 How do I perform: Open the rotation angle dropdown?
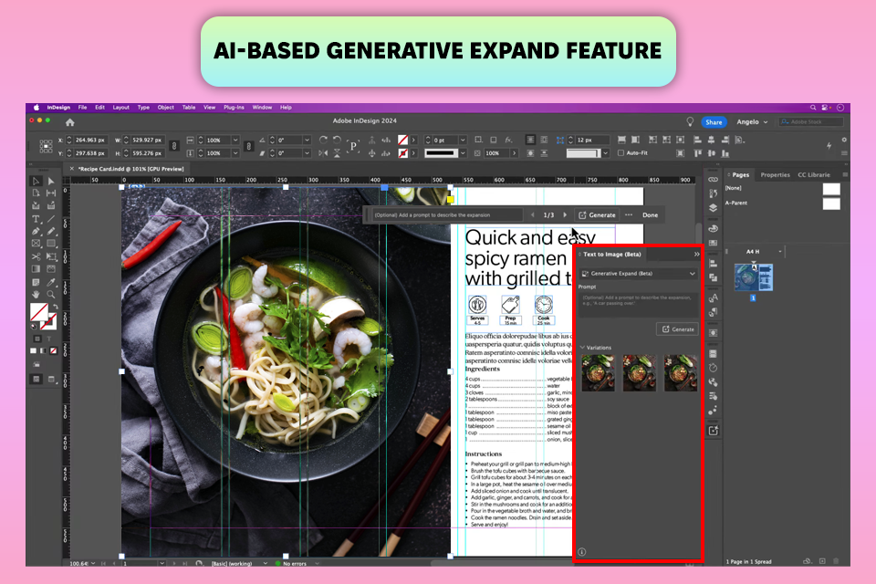coord(307,140)
